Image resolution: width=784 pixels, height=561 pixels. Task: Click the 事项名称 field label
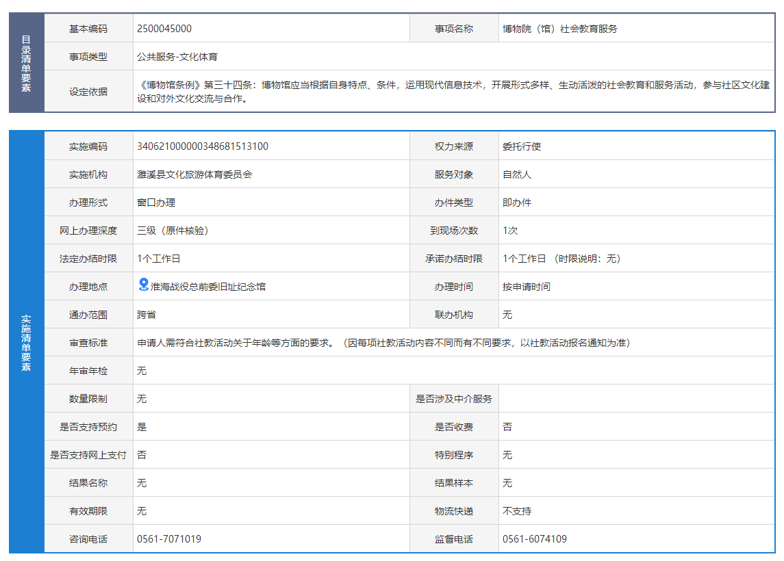[454, 29]
